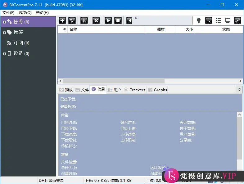Click the Add Torrent from URL icon
Screen dimensions: 244x184
click(72, 20)
